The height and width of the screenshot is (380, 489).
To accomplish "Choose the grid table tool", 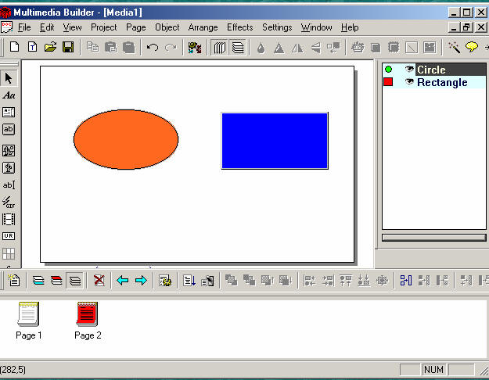I will (9, 253).
